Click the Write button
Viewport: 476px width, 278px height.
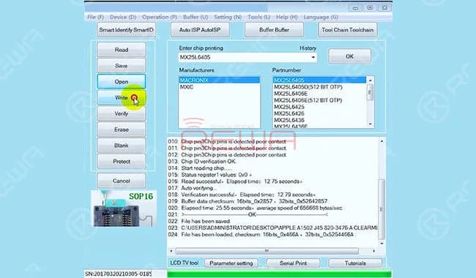(122, 97)
